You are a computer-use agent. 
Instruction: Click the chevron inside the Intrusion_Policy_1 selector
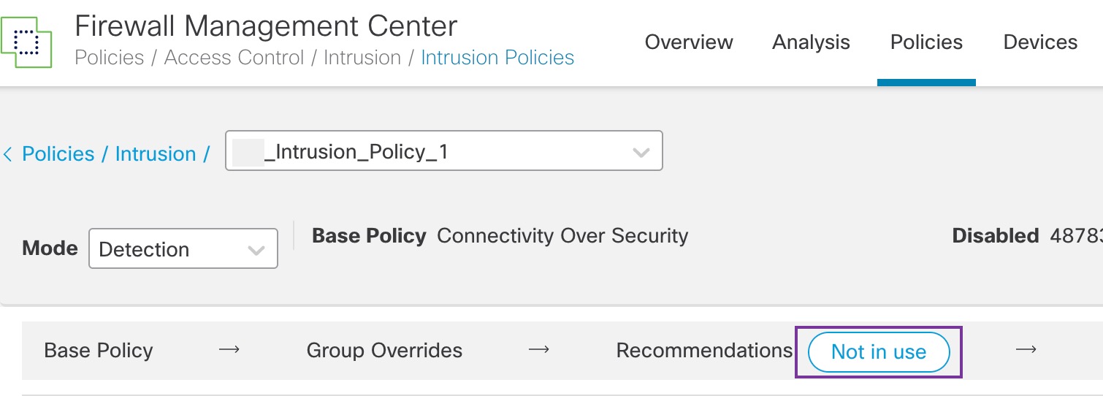point(641,153)
